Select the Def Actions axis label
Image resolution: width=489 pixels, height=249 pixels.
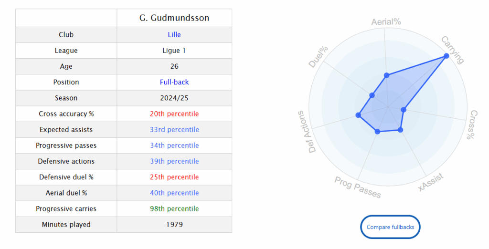[312, 132]
